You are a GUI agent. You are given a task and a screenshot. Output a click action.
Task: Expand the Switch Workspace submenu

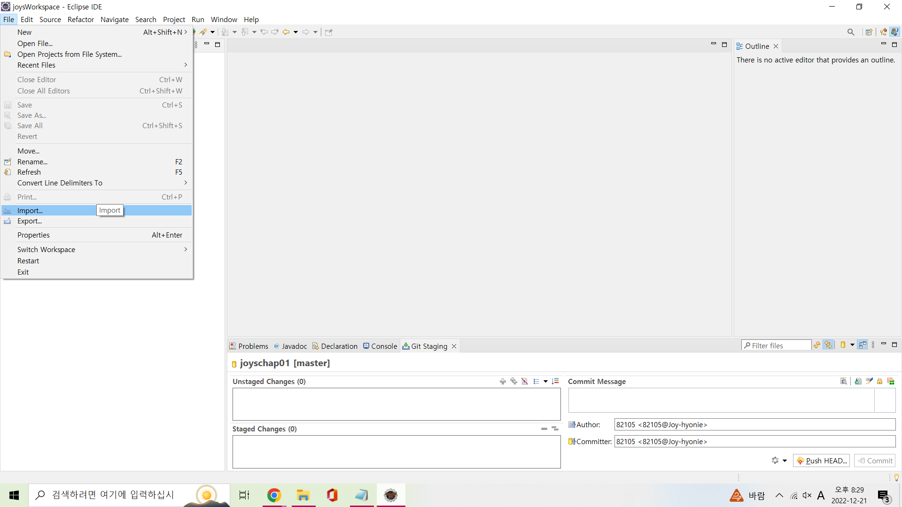tap(97, 250)
